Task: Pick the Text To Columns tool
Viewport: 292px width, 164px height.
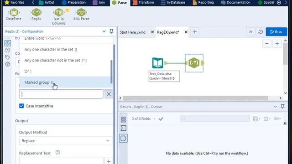Action: [x=59, y=17]
